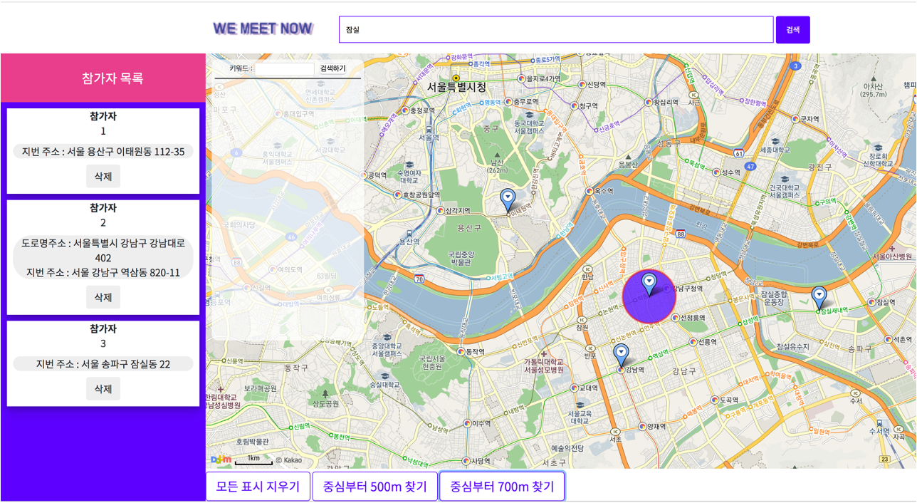This screenshot has width=917, height=503.
Task: Click 석촌역 station icon on map
Action: pyautogui.click(x=888, y=340)
